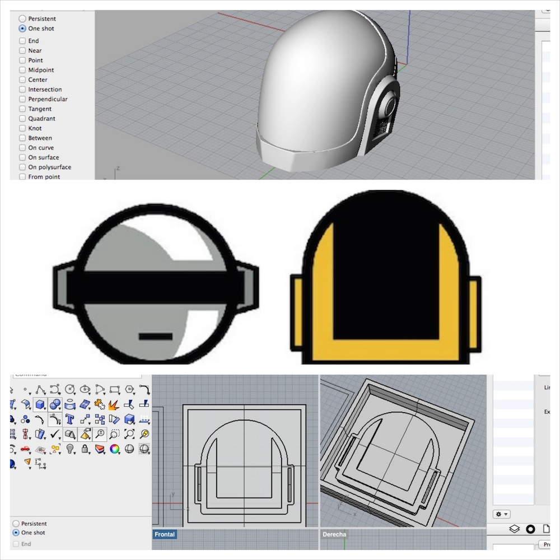
Task: Click the padlock Lock objects tool
Action: (x=85, y=449)
